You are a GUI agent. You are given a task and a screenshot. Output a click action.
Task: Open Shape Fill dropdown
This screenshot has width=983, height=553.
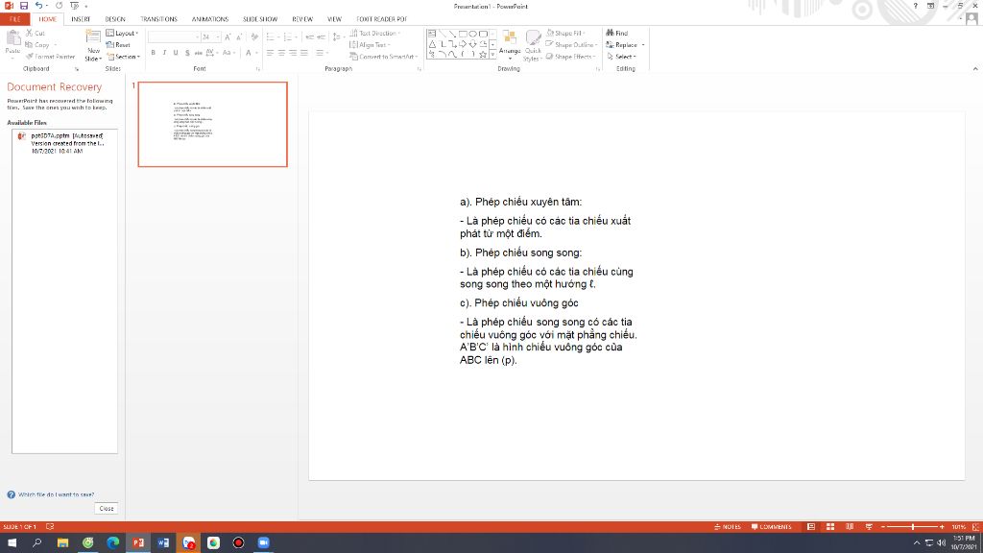(565, 33)
